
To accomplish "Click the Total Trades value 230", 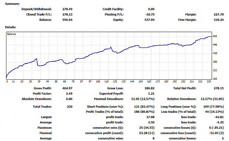I will [69, 107].
